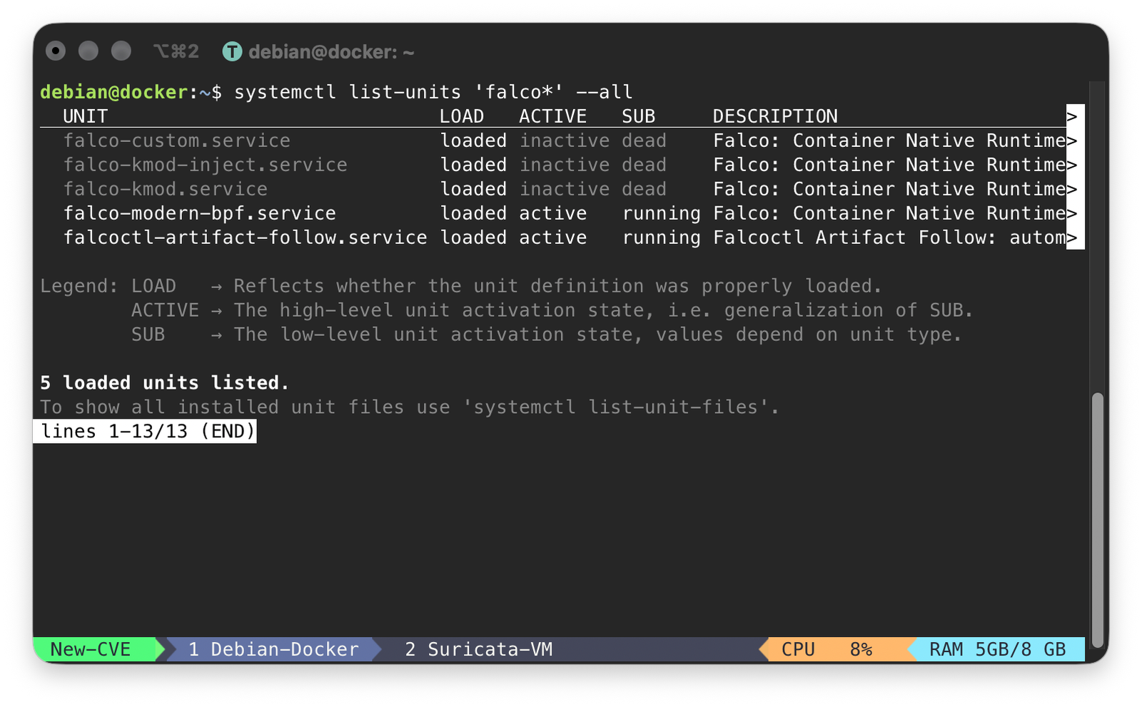1142x707 pixels.
Task: Click the 'systemctl list-unit-files' hint line
Action: pyautogui.click(x=410, y=407)
